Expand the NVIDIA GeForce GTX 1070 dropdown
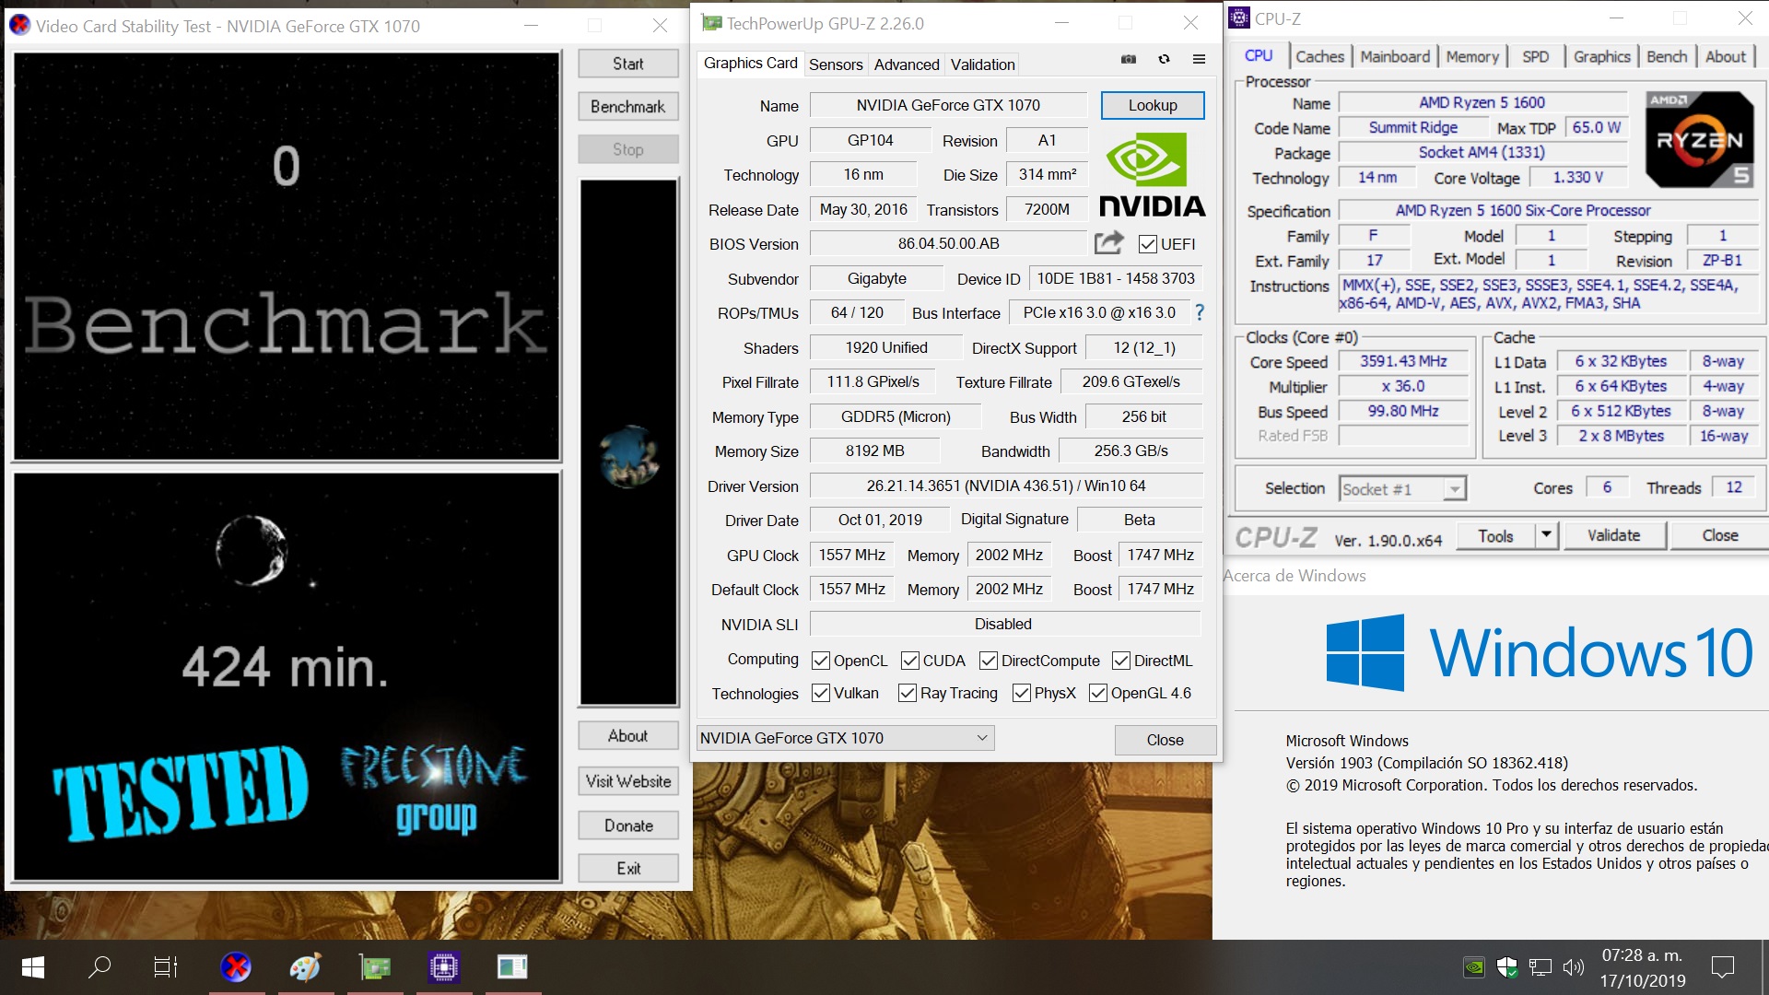The height and width of the screenshot is (995, 1769). 982,738
